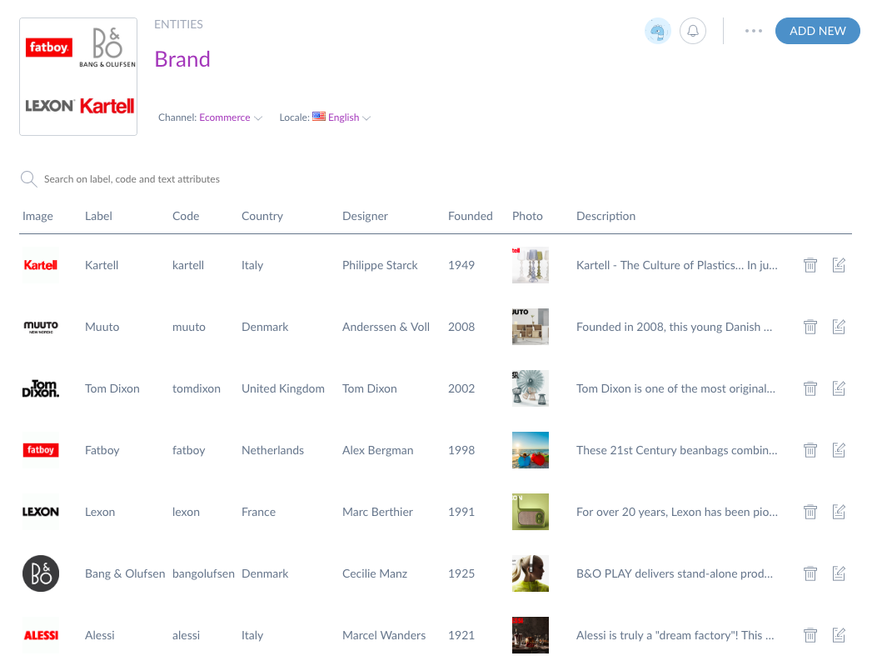Image resolution: width=872 pixels, height=666 pixels.
Task: Open the three-dots more options menu
Action: 754,32
